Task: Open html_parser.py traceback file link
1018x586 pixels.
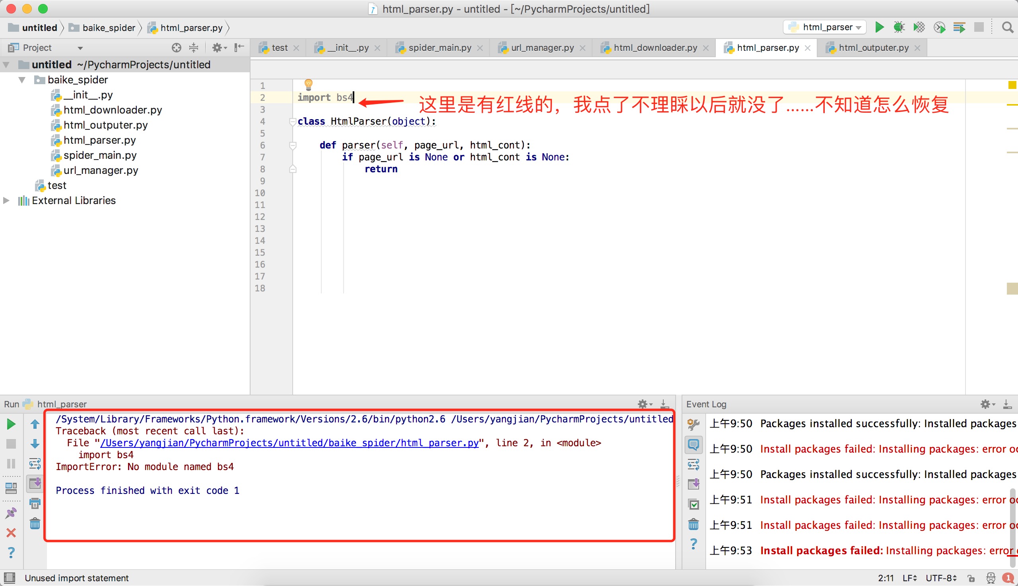Action: point(289,443)
